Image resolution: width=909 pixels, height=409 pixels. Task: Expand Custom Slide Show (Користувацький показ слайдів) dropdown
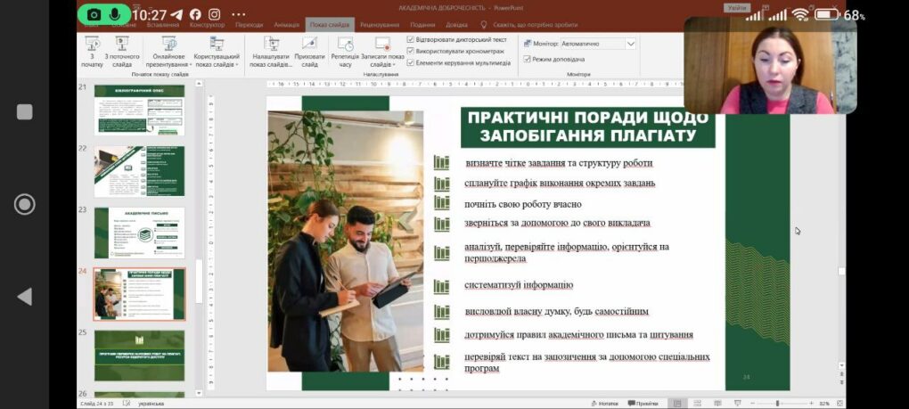click(x=218, y=52)
